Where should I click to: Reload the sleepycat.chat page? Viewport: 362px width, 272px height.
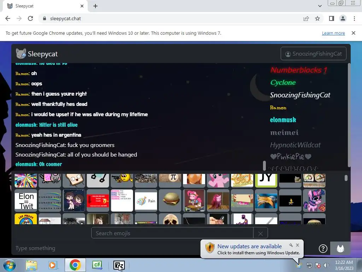click(30, 18)
